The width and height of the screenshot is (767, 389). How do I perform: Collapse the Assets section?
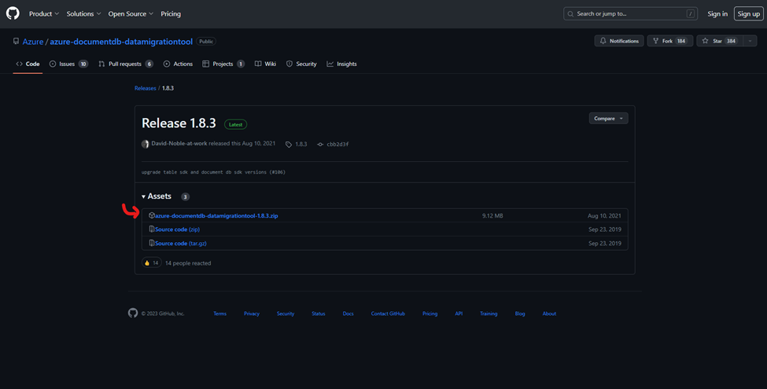pyautogui.click(x=157, y=196)
